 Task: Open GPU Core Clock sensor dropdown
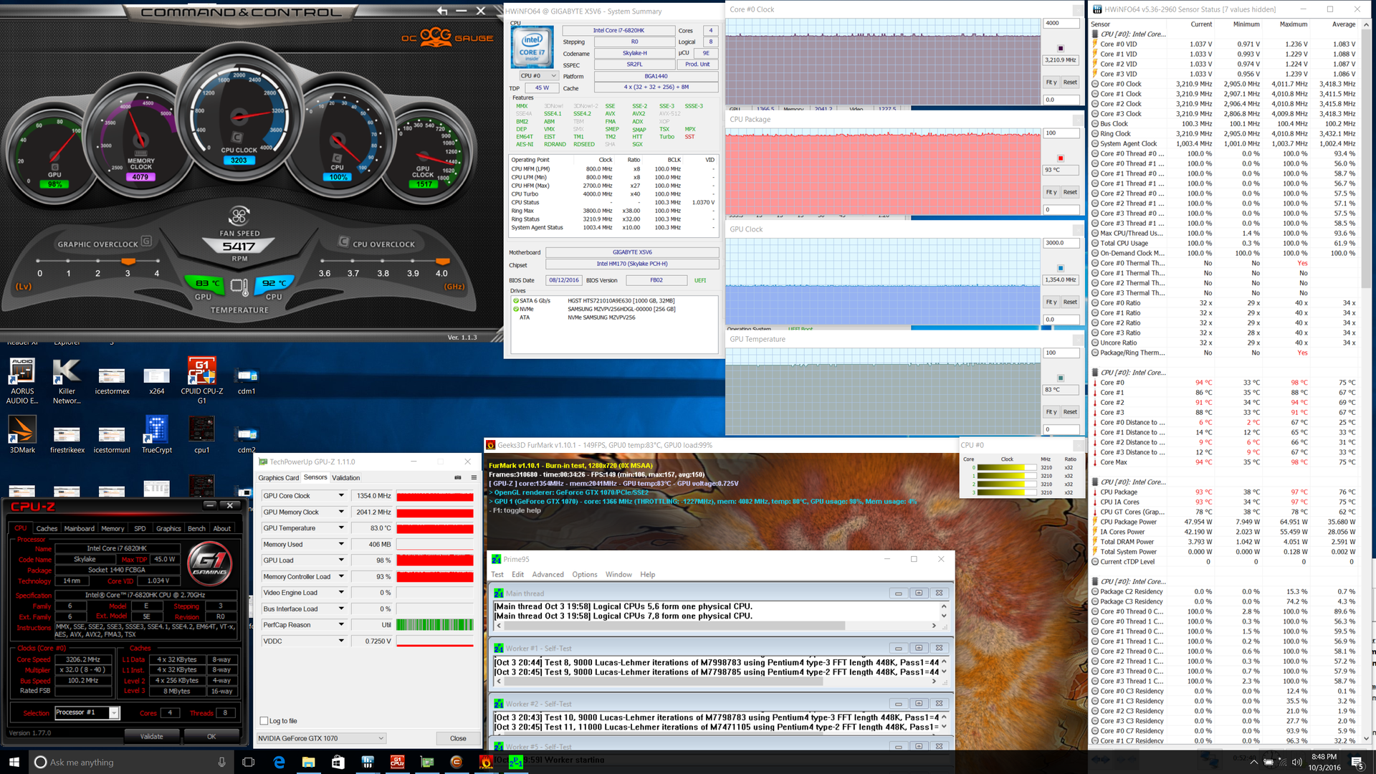click(341, 495)
